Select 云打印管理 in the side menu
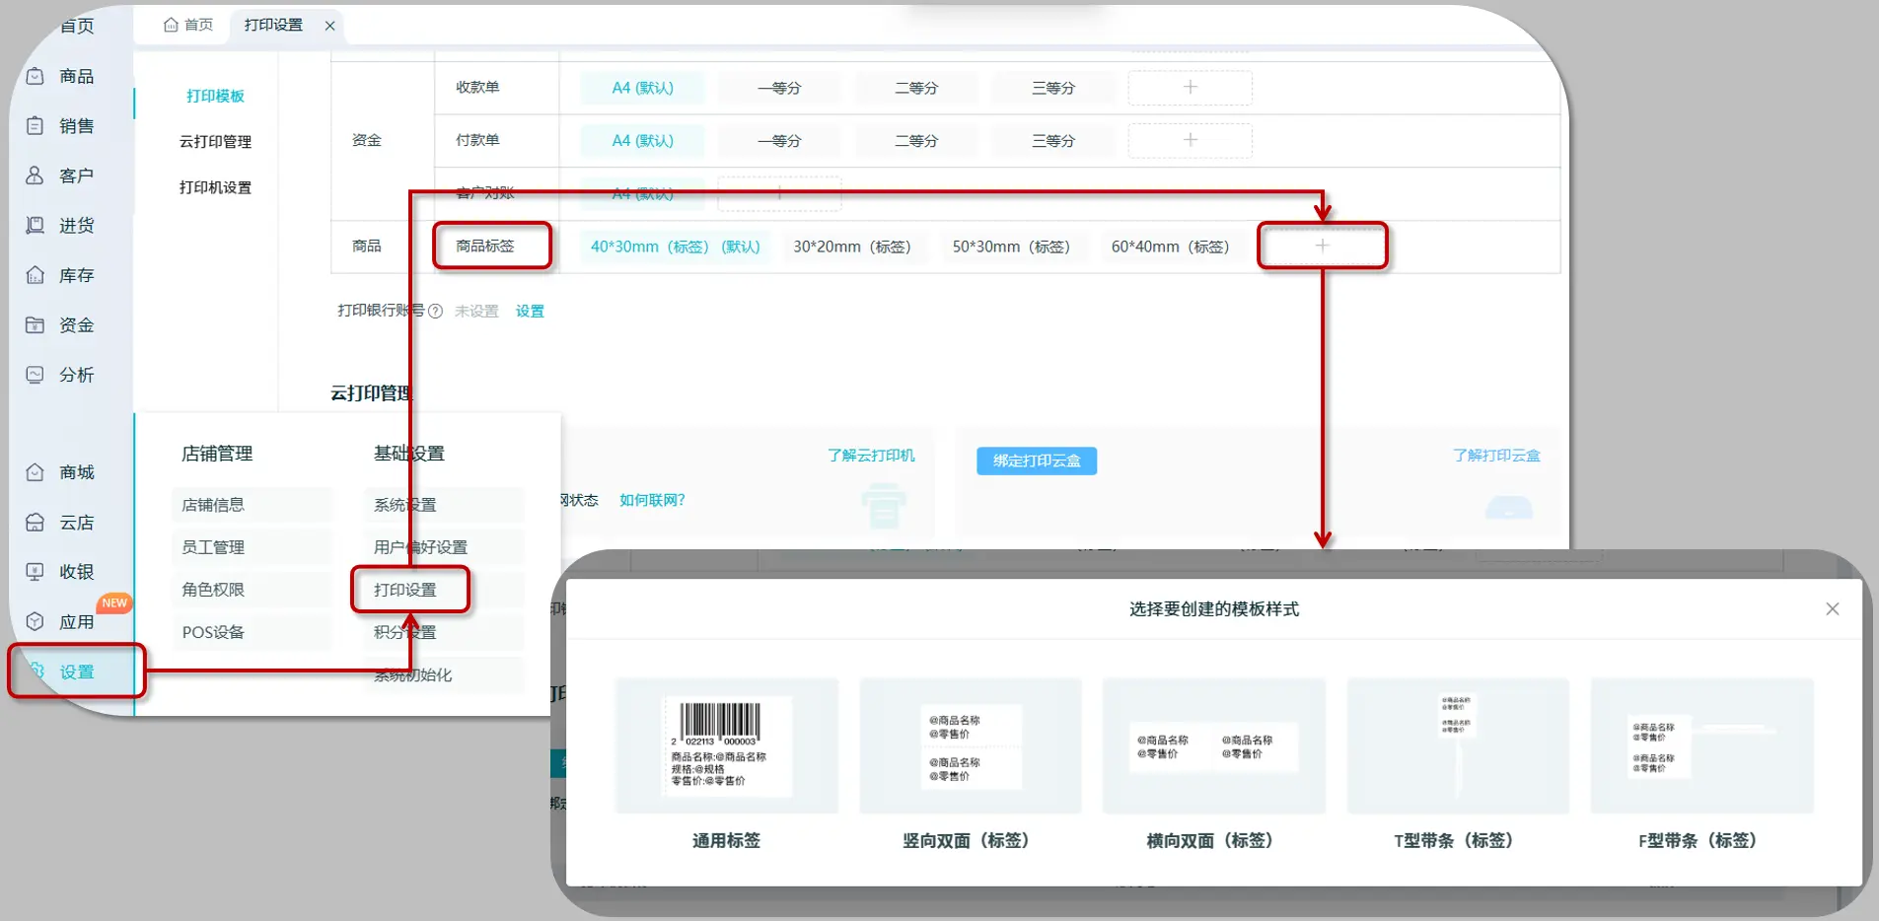The height and width of the screenshot is (921, 1879). [x=215, y=142]
